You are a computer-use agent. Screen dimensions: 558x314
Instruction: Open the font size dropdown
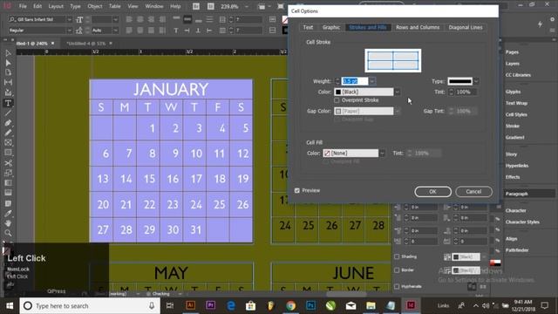(x=115, y=19)
